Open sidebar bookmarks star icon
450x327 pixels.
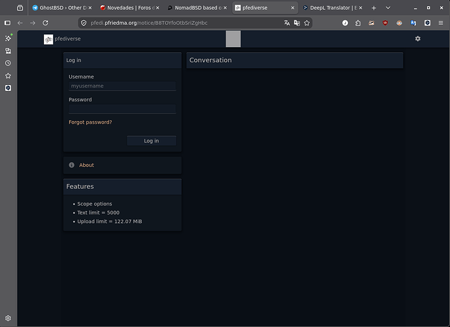click(x=8, y=76)
